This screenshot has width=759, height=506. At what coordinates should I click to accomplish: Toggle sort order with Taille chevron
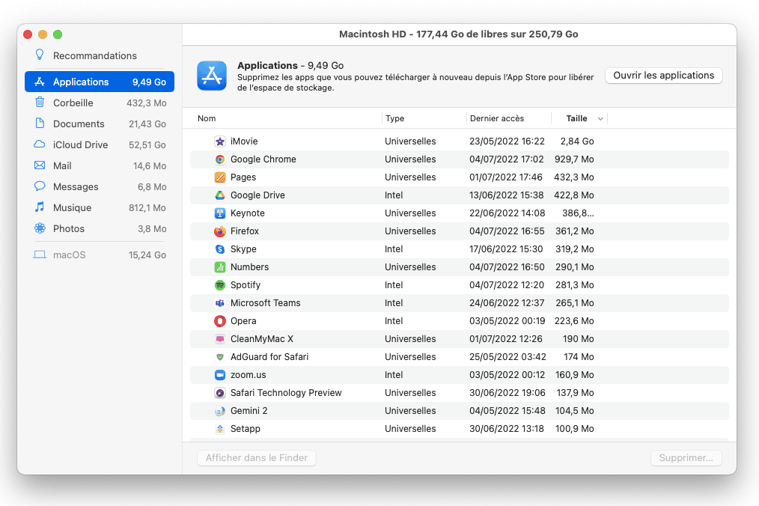[x=600, y=118]
